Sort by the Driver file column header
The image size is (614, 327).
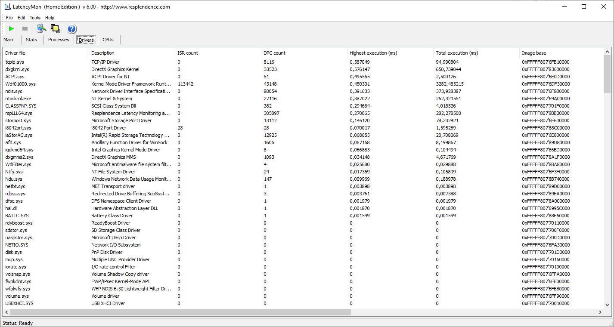coord(46,53)
